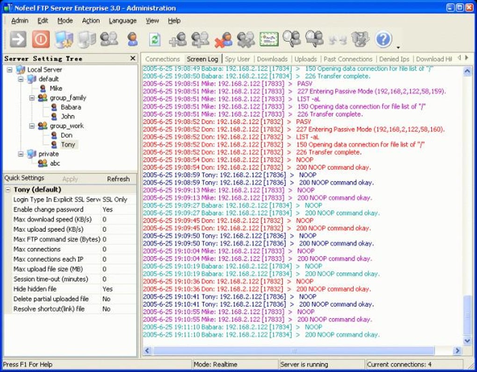Click the red stop server icon
477x372 pixels.
[41, 40]
